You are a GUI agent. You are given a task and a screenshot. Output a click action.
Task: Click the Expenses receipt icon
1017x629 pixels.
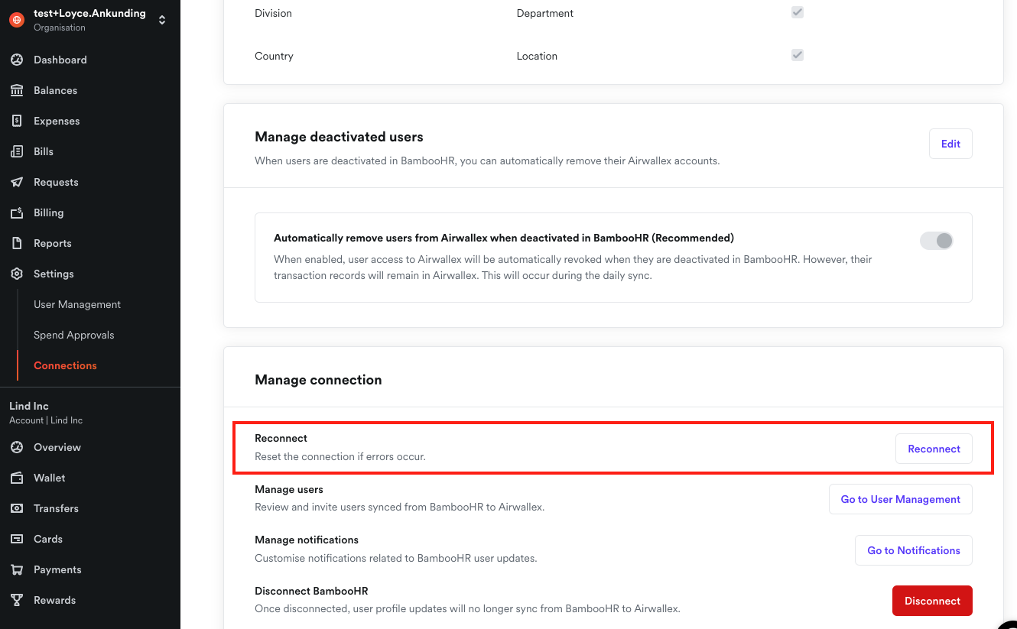click(17, 121)
